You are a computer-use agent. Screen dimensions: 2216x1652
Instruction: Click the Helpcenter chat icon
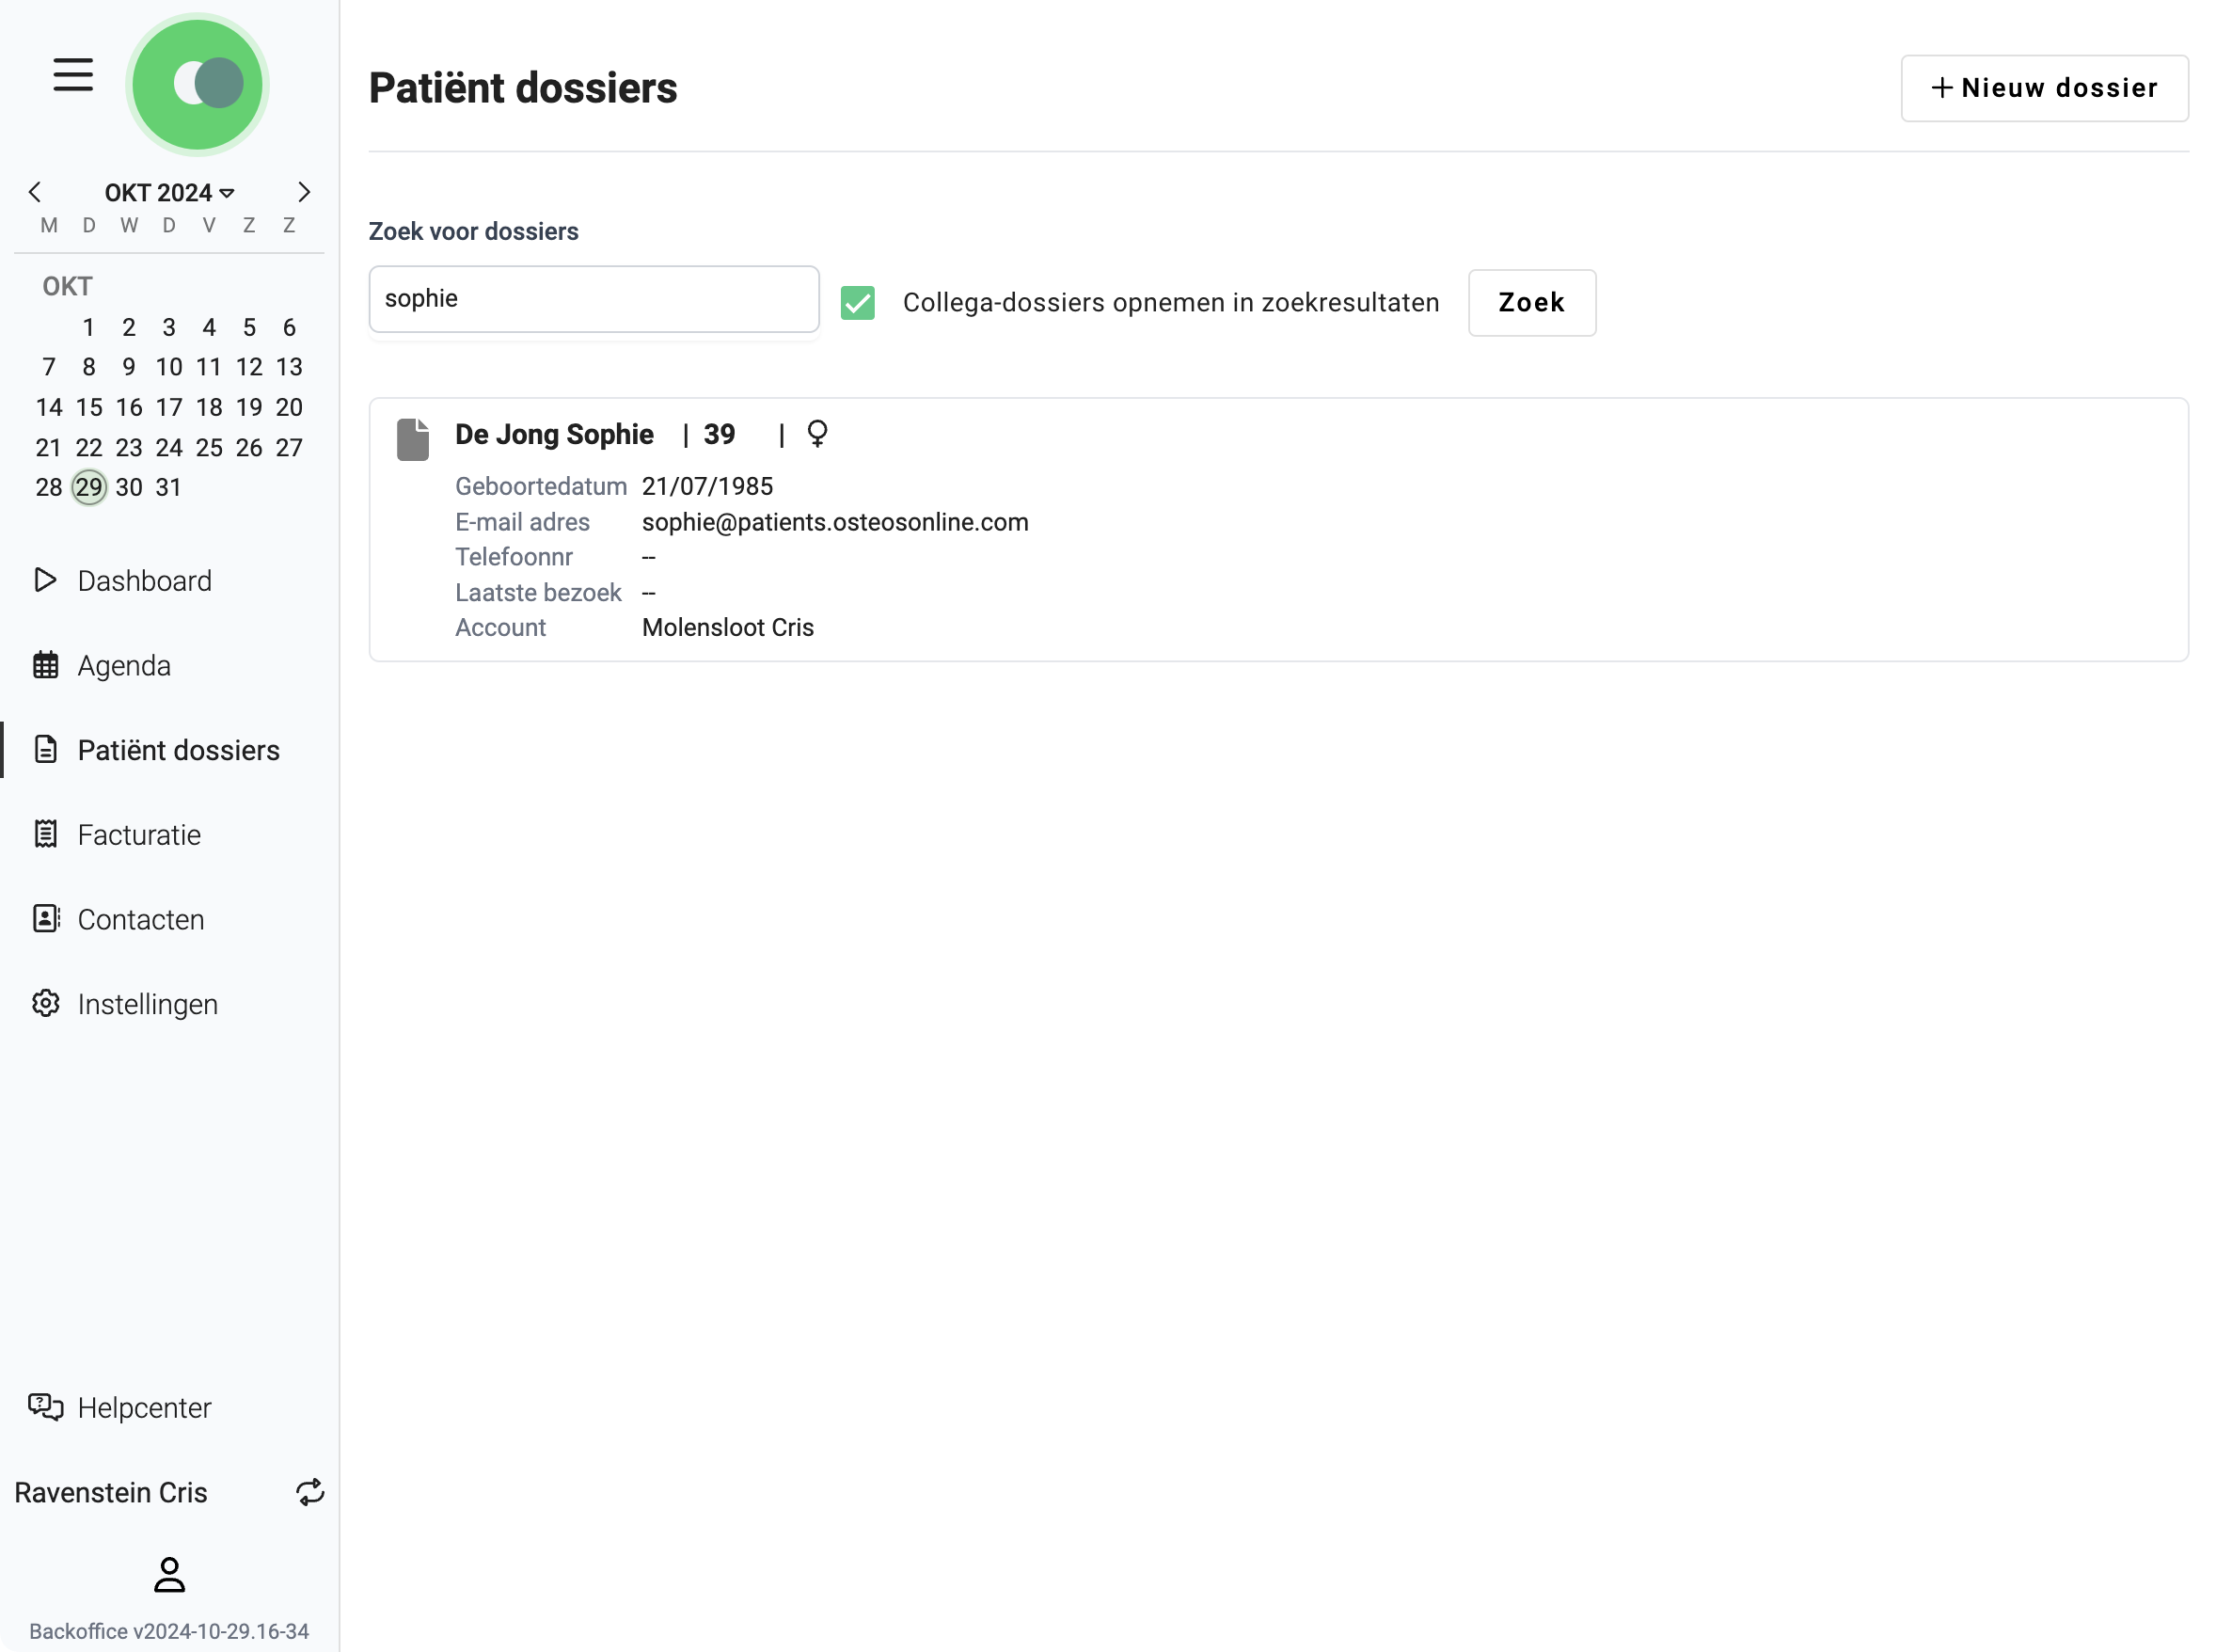(45, 1407)
